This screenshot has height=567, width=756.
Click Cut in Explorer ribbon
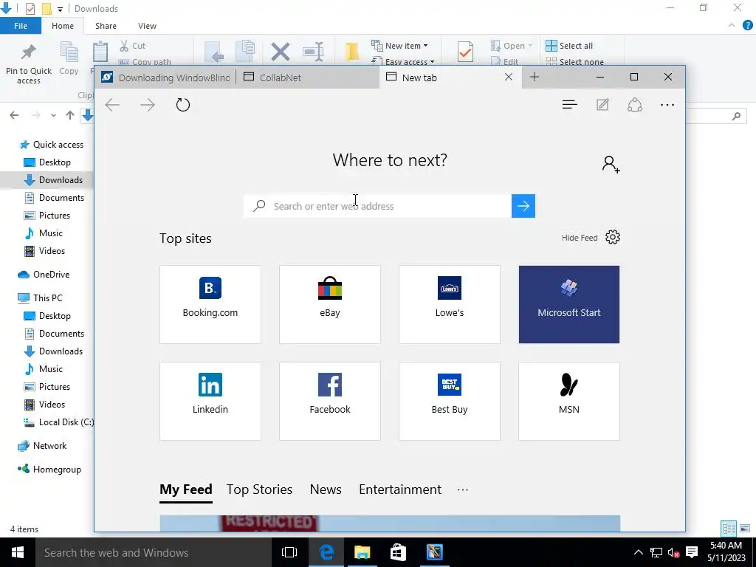click(133, 46)
